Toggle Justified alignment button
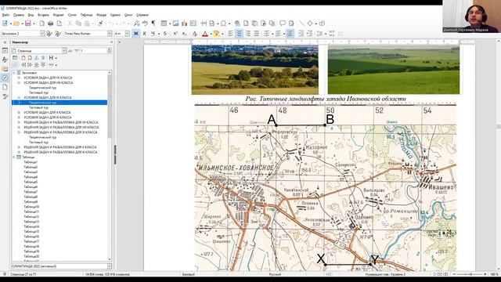The width and height of the screenshot is (501, 282). point(256,33)
